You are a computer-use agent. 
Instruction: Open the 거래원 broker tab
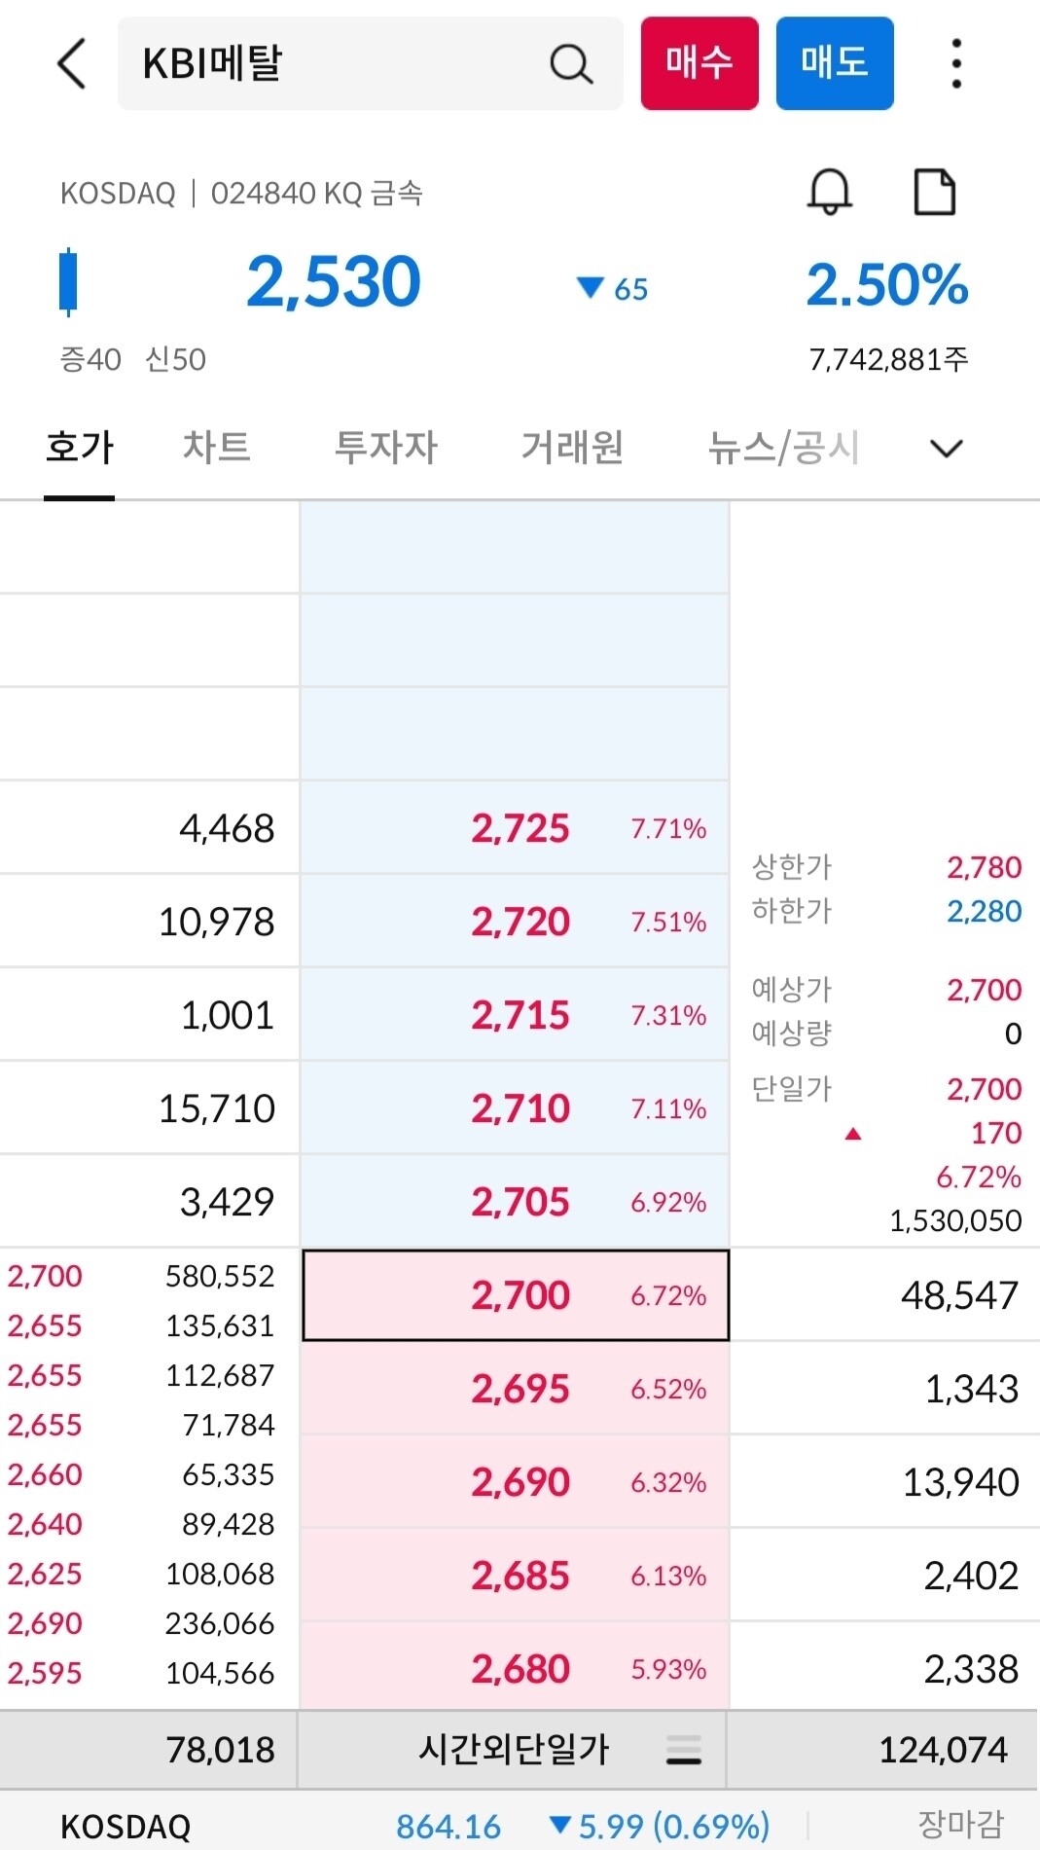(570, 448)
